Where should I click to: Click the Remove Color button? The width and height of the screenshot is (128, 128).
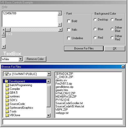click(x=35, y=59)
